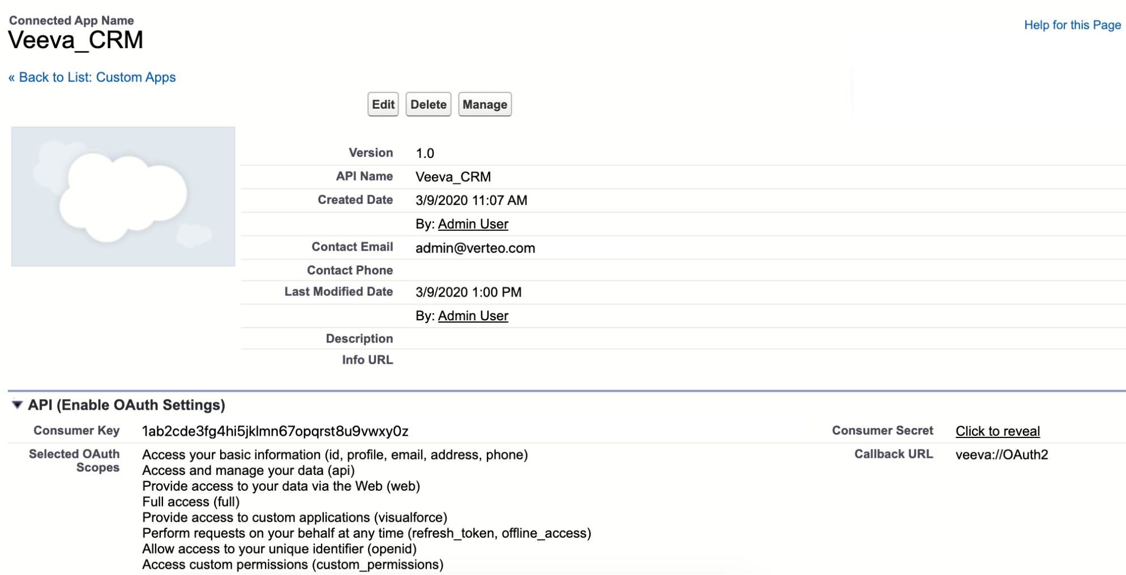The height and width of the screenshot is (575, 1126).
Task: Open Admin User link under Last Modified Date
Action: tap(473, 316)
